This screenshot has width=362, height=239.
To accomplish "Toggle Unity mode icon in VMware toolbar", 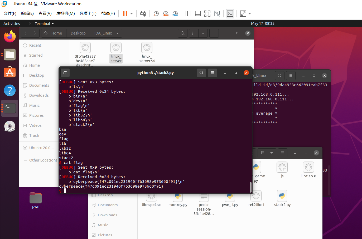I will pyautogui.click(x=217, y=13).
